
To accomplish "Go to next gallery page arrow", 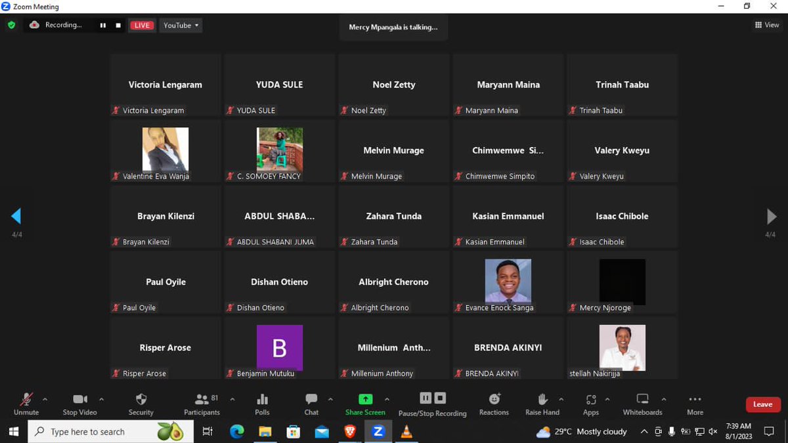I will 772,216.
